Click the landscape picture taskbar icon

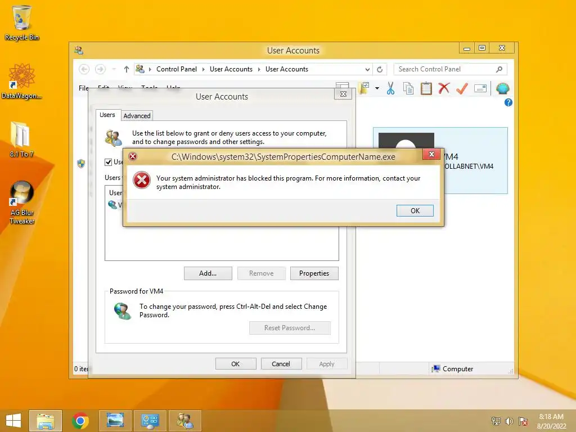pyautogui.click(x=115, y=421)
